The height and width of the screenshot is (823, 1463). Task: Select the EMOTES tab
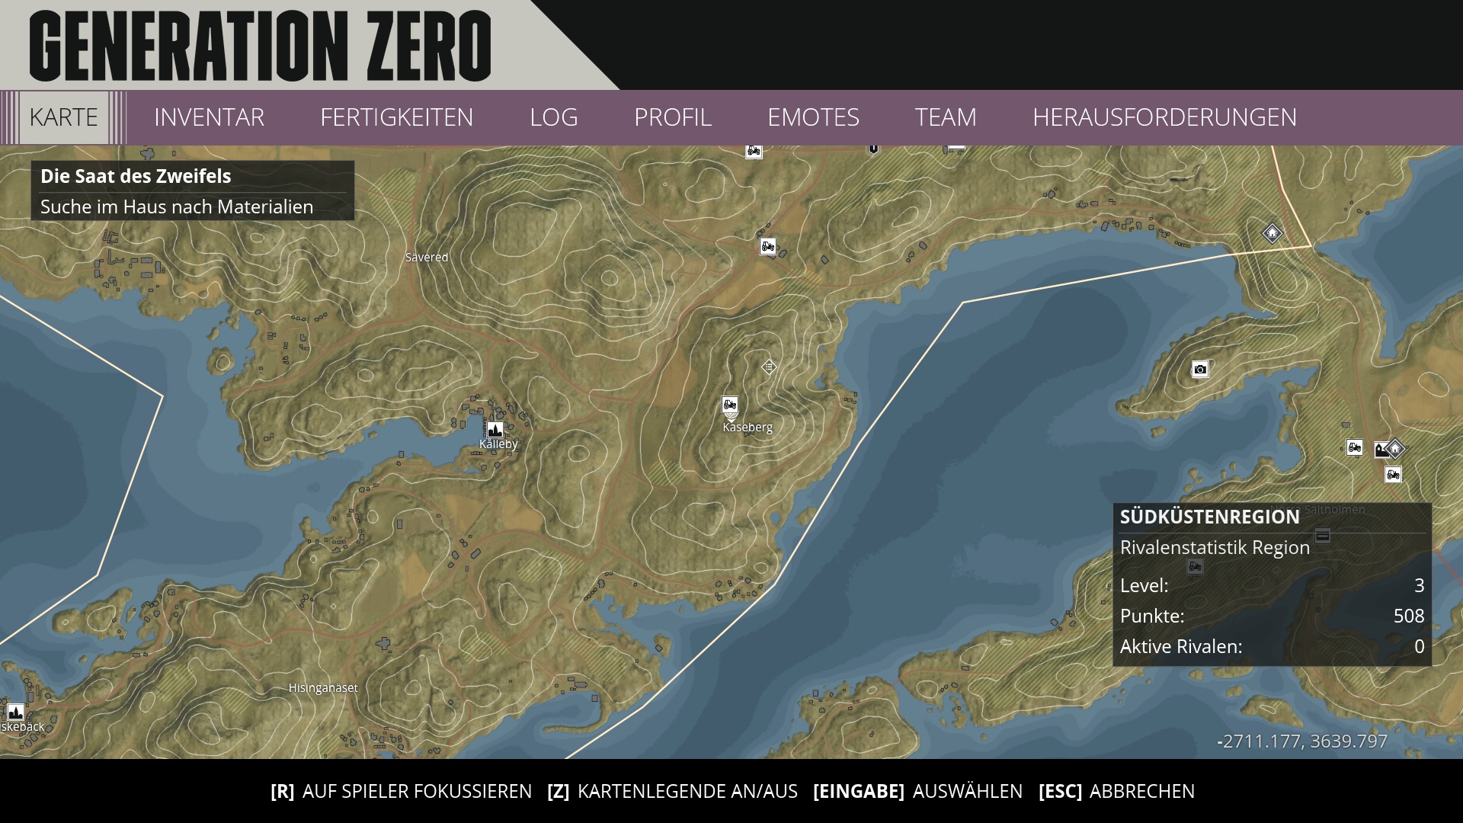[x=813, y=117]
